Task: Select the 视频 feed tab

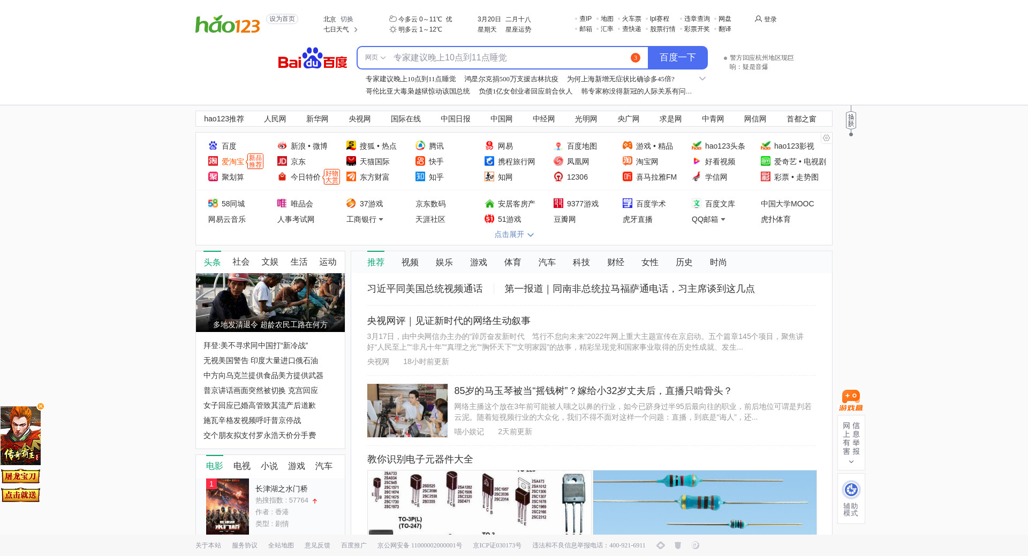Action: click(x=410, y=262)
